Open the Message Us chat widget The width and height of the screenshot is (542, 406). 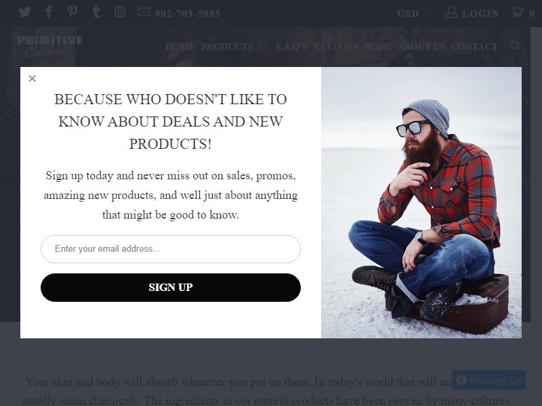pyautogui.click(x=488, y=380)
